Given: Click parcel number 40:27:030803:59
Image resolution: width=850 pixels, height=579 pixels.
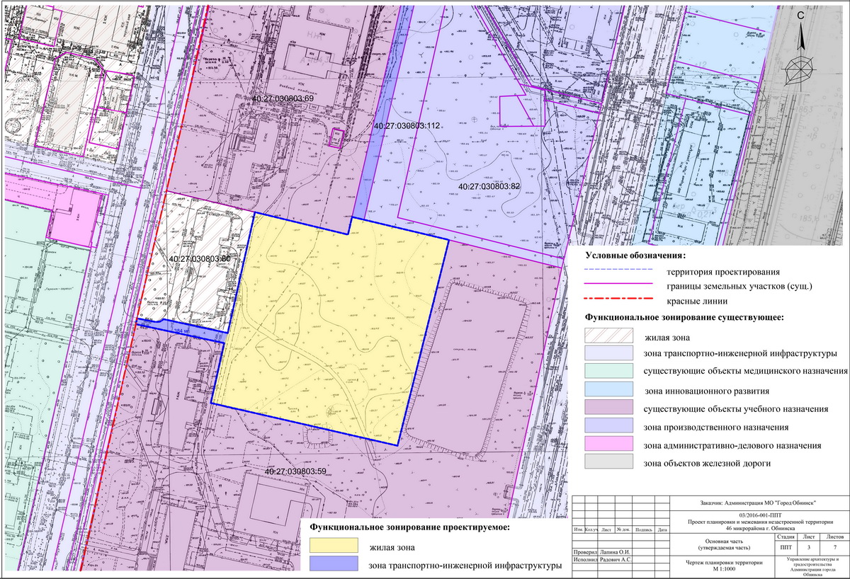Looking at the screenshot, I should [295, 471].
